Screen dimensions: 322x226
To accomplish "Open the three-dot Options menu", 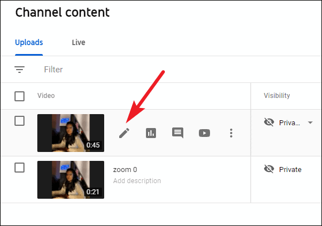I will [x=231, y=133].
